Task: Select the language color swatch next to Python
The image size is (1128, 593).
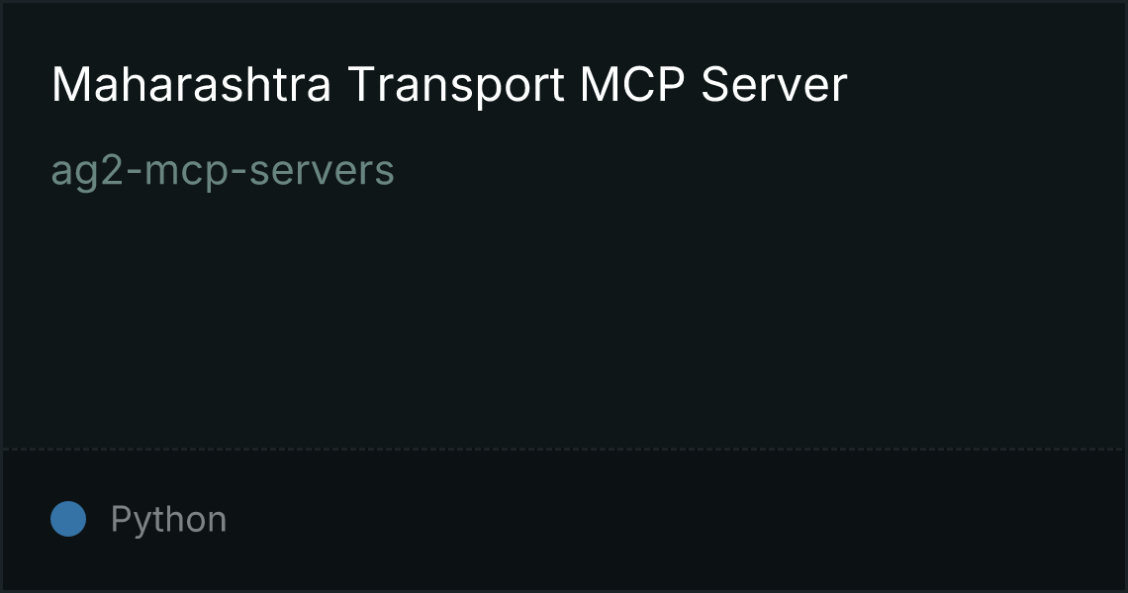Action: coord(68,519)
